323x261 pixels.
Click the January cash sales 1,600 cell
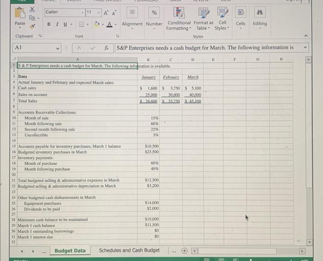(x=148, y=88)
